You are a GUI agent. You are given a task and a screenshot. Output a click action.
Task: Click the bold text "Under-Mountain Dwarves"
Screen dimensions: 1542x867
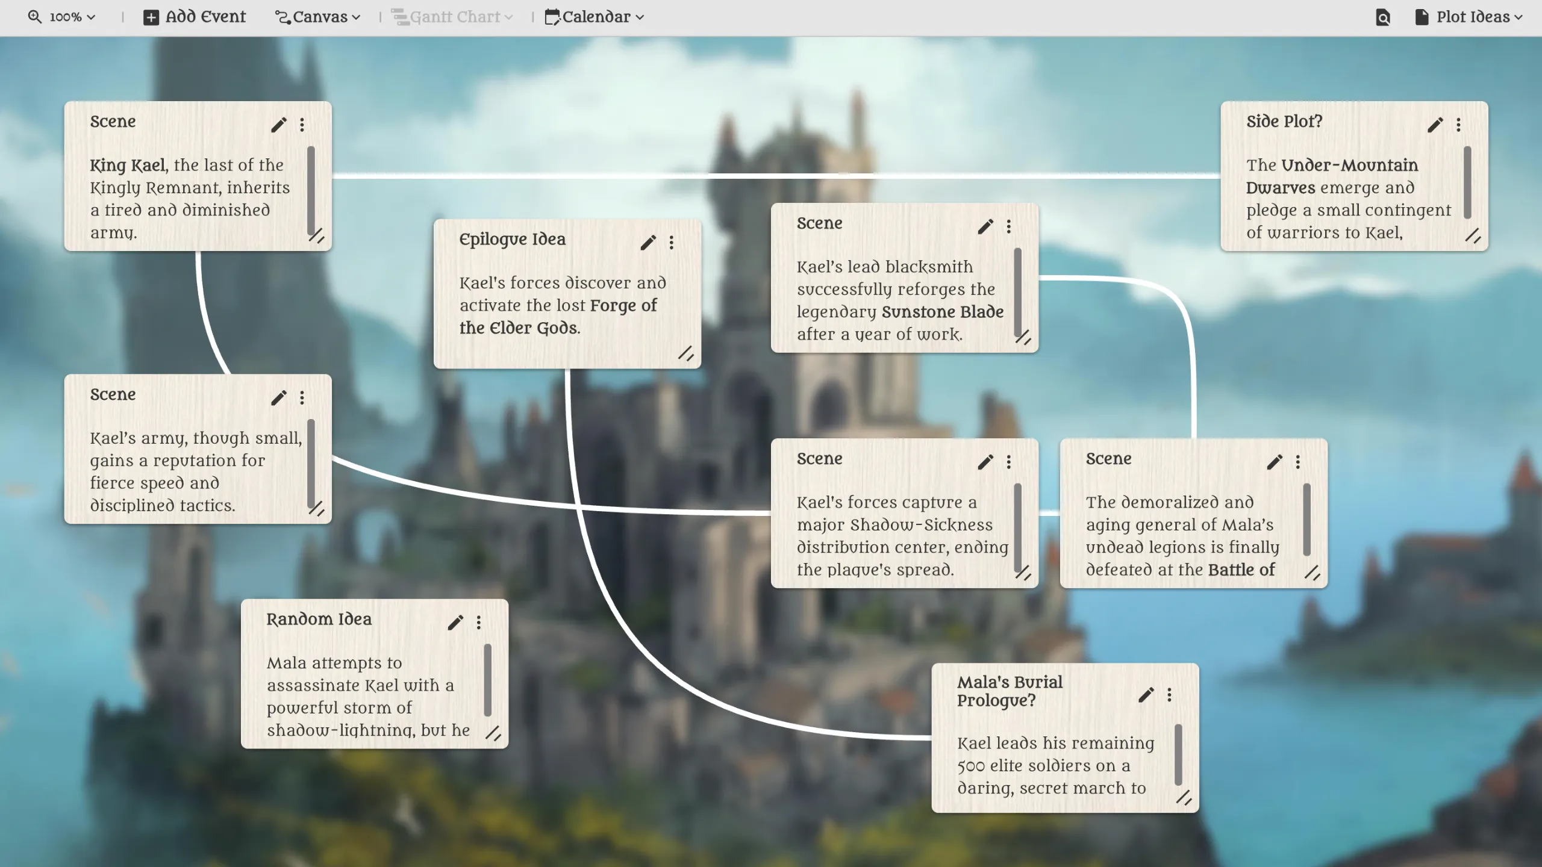tap(1332, 176)
